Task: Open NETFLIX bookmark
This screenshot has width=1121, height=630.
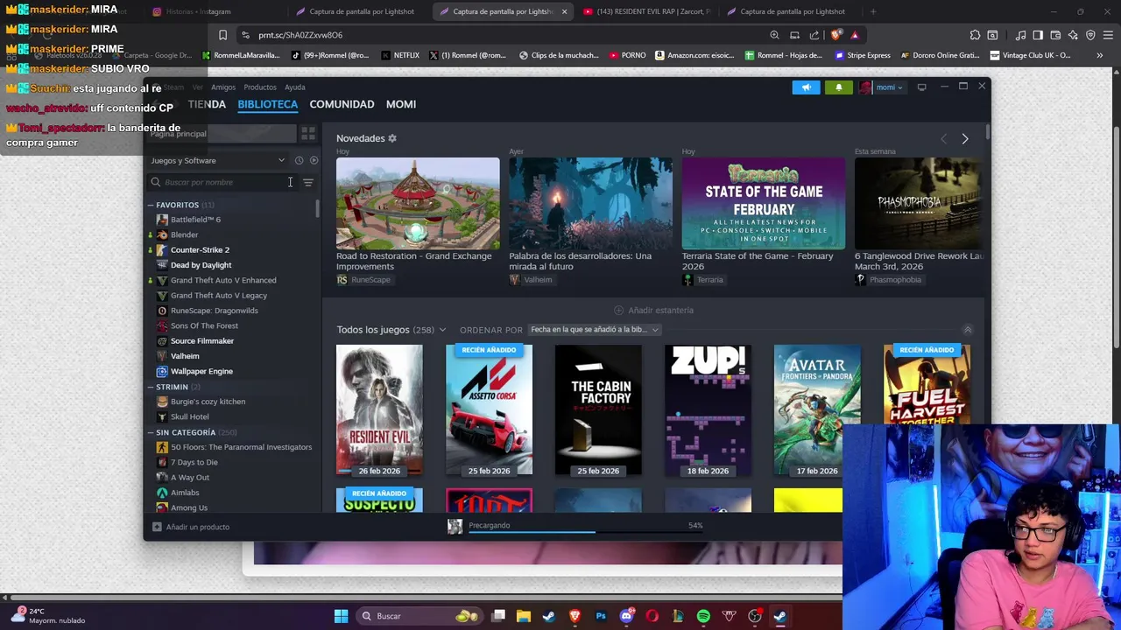Action: coord(399,55)
